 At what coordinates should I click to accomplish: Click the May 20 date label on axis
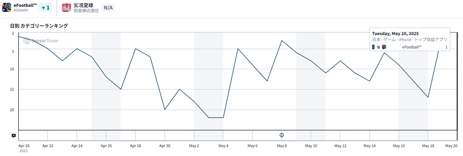(x=451, y=146)
